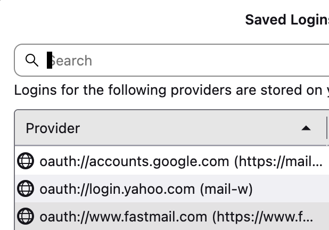Toggle sort arrow in Provider column

tap(306, 128)
